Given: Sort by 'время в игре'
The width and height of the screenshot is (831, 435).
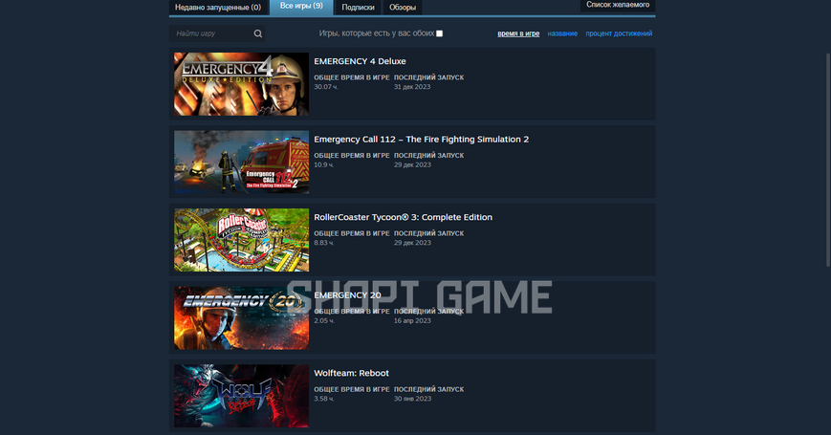Looking at the screenshot, I should pyautogui.click(x=518, y=33).
